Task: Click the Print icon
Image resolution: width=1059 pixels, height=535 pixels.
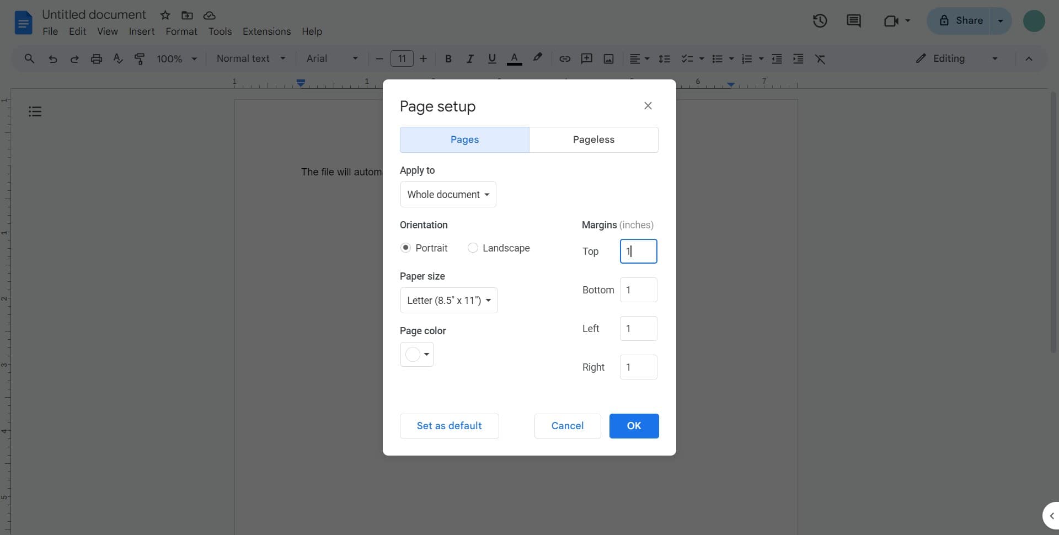Action: coord(96,58)
